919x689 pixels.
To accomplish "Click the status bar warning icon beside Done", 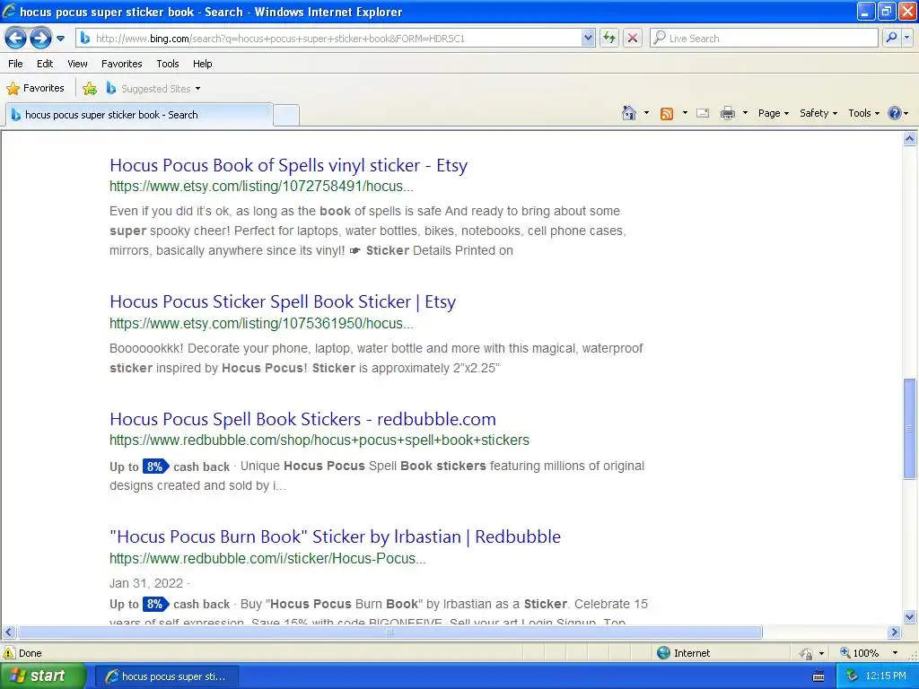I will (x=9, y=653).
